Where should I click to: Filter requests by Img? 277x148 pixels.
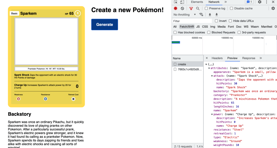pos(213,27)
